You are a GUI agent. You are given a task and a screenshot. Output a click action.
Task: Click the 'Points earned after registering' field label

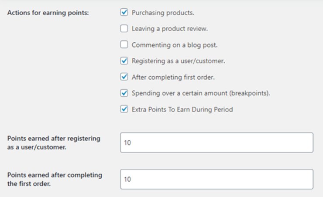[54, 143]
